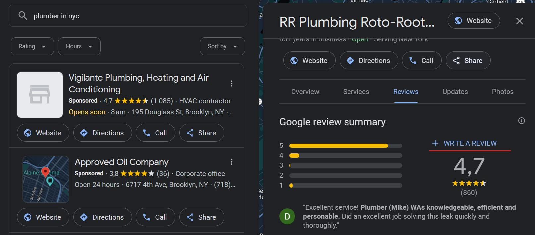Click WRITE A REVIEW link
The width and height of the screenshot is (535, 235).
pyautogui.click(x=470, y=143)
